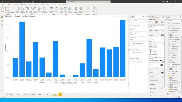Expand the Columns section
182x102 pixels.
coord(149,92)
